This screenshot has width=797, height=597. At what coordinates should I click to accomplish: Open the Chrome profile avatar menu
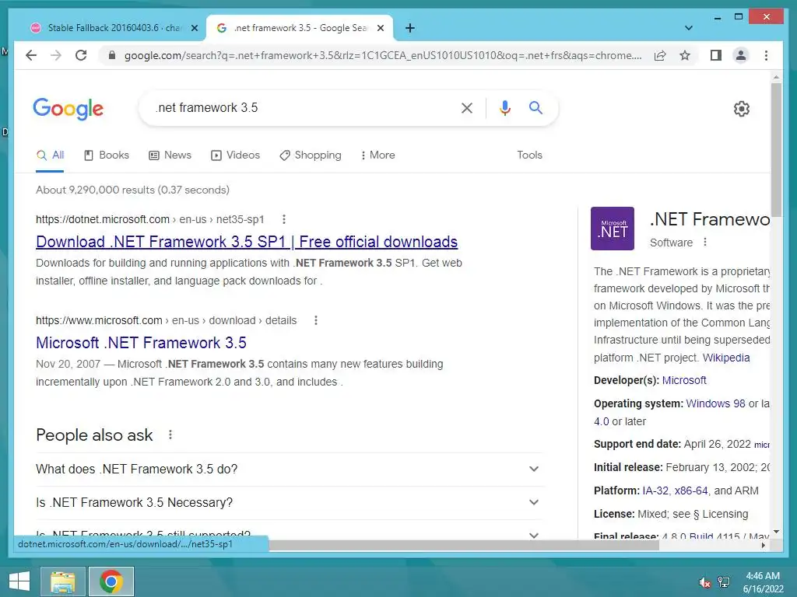tap(741, 55)
